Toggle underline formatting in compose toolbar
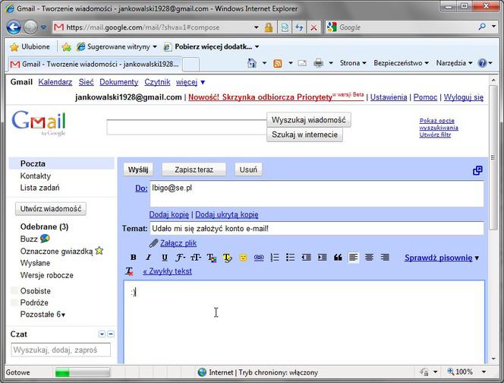The width and height of the screenshot is (504, 383). [x=165, y=258]
